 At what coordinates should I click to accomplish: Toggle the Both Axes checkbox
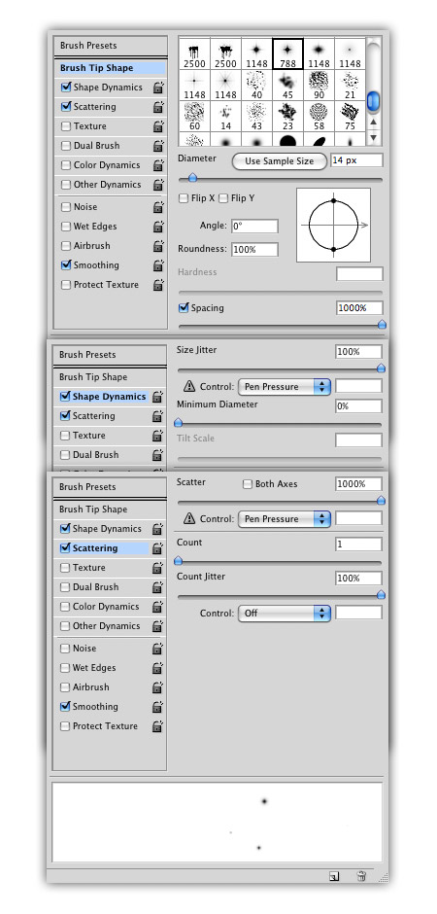(x=248, y=484)
